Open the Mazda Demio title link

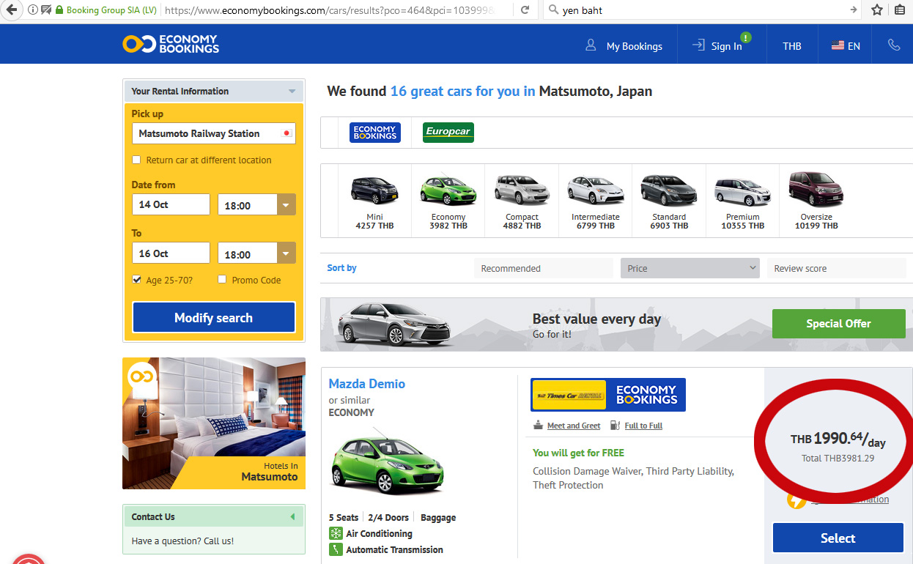pyautogui.click(x=366, y=384)
